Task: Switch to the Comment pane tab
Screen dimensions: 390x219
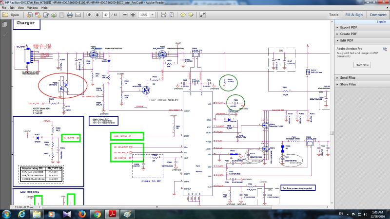Action: [378, 15]
